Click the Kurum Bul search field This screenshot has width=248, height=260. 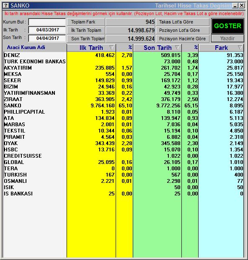coord(47,22)
